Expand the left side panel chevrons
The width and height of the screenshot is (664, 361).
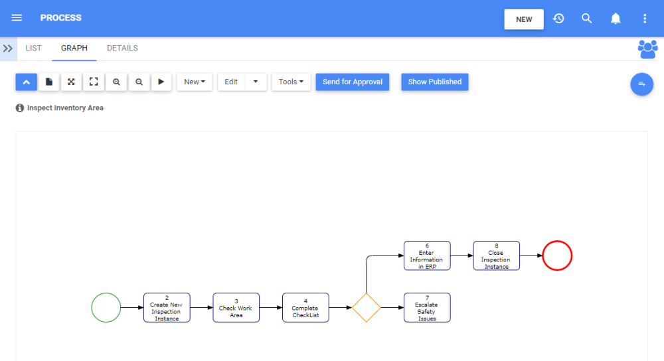tap(8, 48)
